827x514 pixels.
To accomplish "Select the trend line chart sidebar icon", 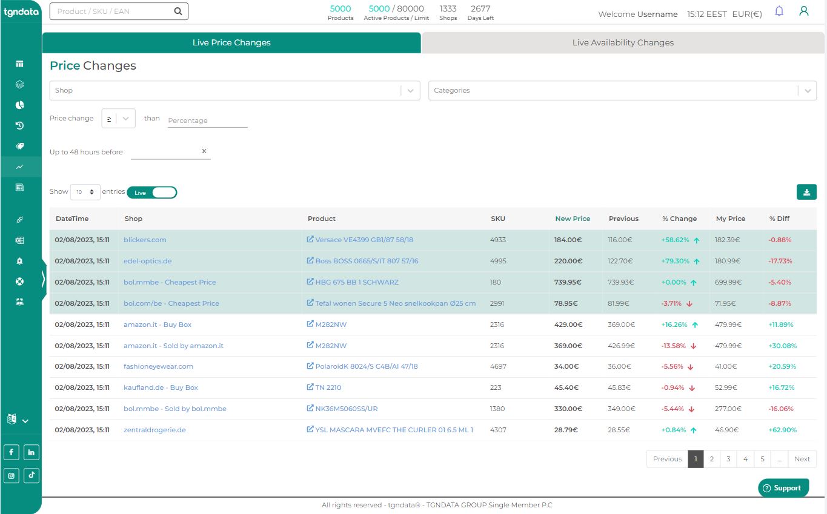I will click(x=19, y=166).
